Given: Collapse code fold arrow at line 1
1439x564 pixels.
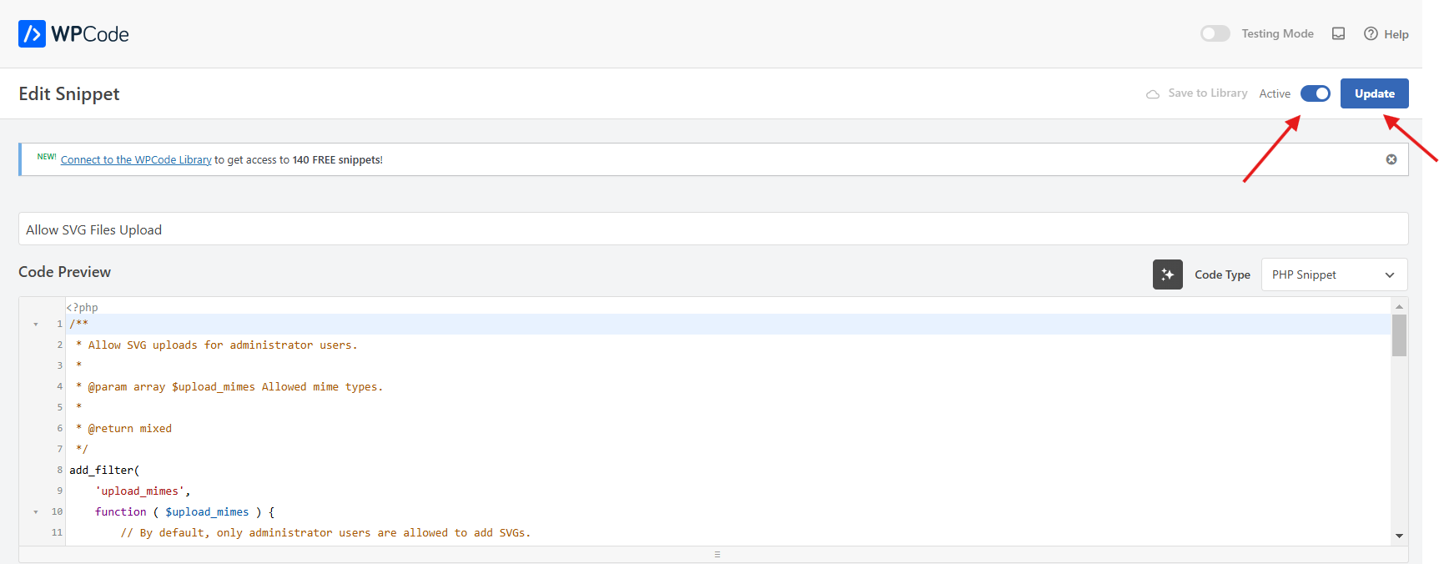Looking at the screenshot, I should point(36,325).
